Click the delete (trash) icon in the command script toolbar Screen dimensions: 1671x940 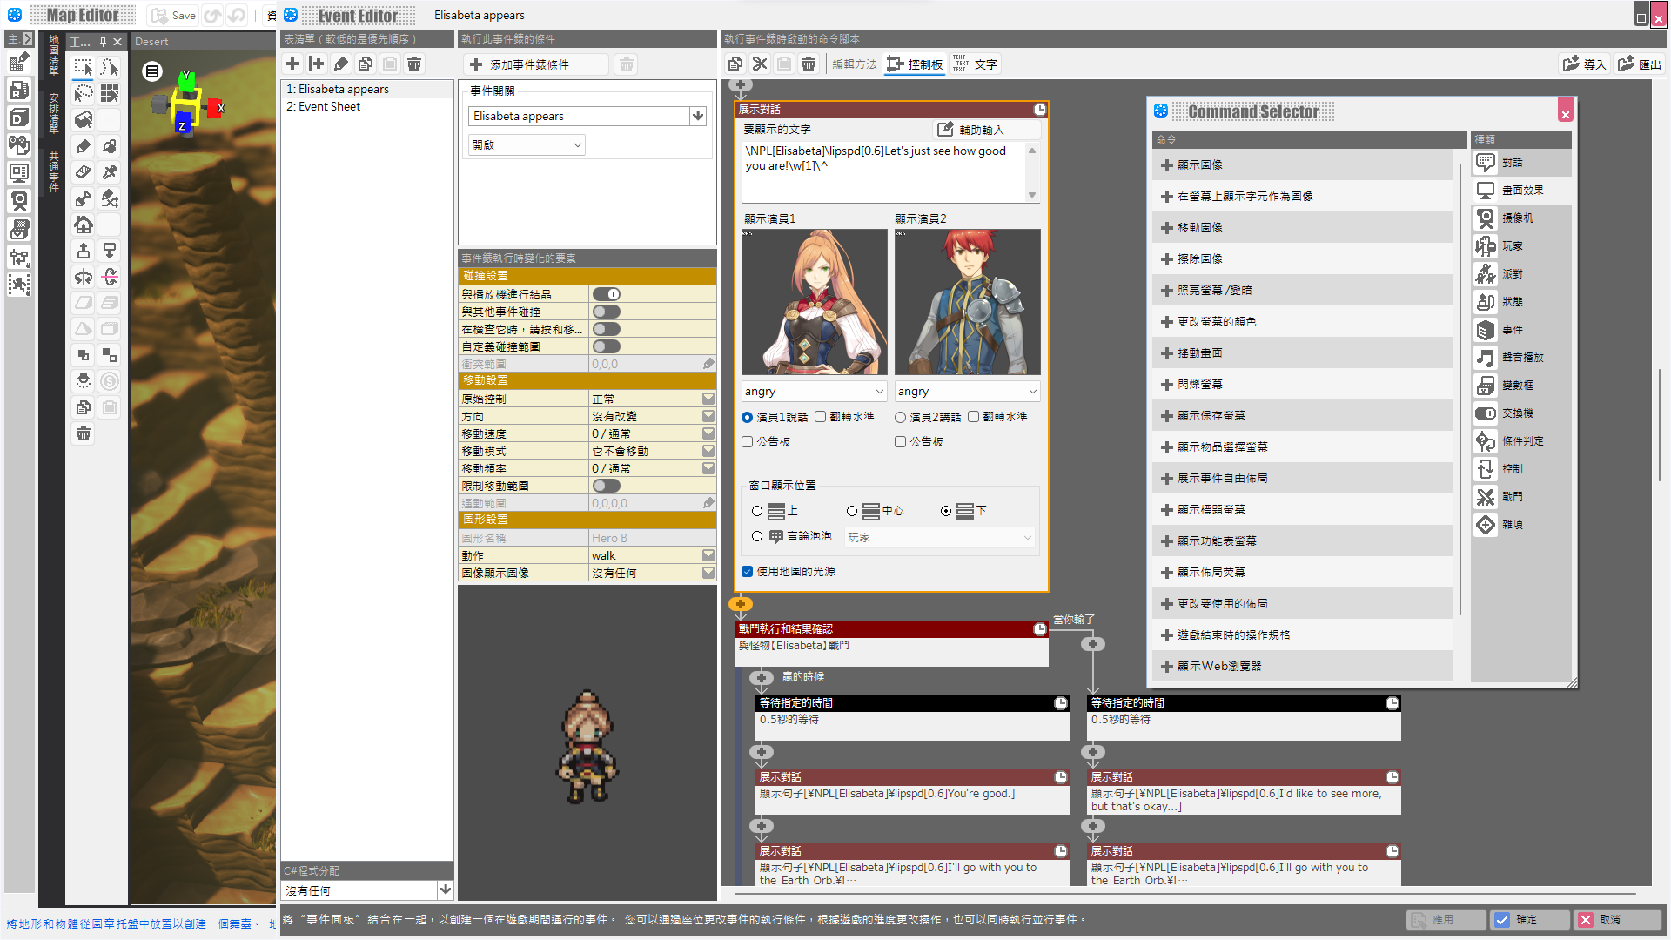click(809, 64)
